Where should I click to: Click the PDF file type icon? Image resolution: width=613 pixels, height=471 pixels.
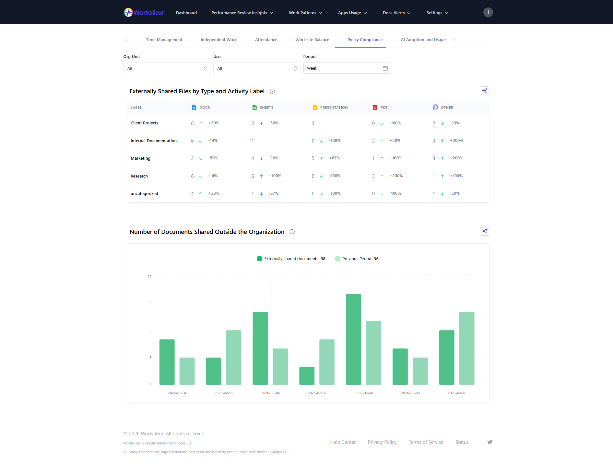point(375,107)
